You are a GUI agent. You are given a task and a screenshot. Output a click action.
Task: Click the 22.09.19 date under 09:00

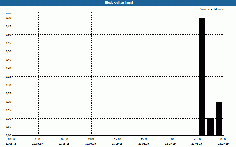pyautogui.click(x=91, y=144)
